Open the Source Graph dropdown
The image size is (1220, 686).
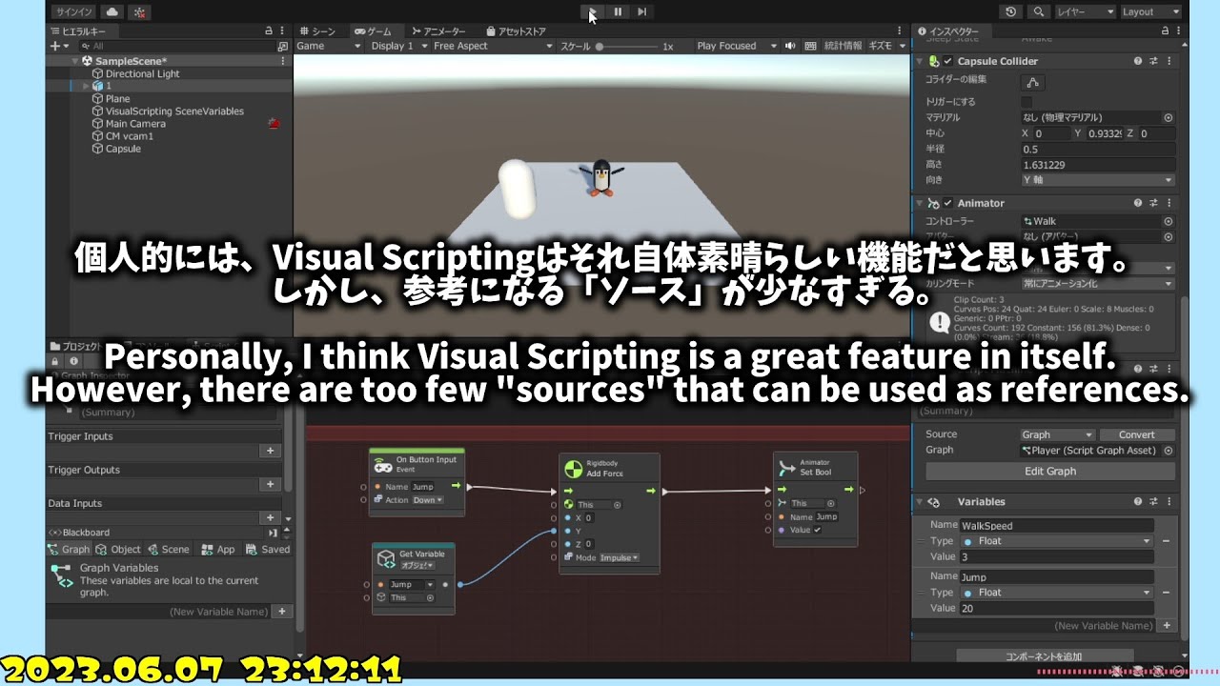point(1057,434)
